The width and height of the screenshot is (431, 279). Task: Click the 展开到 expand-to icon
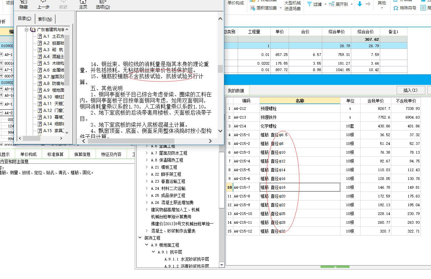tap(331, 4)
